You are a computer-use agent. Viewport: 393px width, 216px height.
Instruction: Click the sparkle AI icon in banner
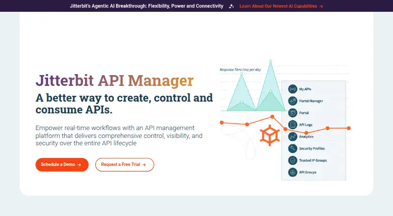pyautogui.click(x=231, y=6)
